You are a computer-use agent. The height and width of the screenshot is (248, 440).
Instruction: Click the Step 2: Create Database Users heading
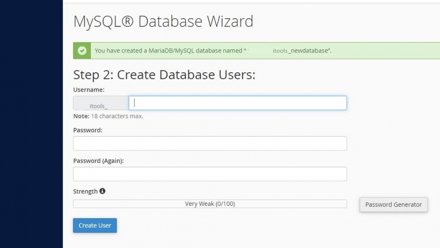164,75
